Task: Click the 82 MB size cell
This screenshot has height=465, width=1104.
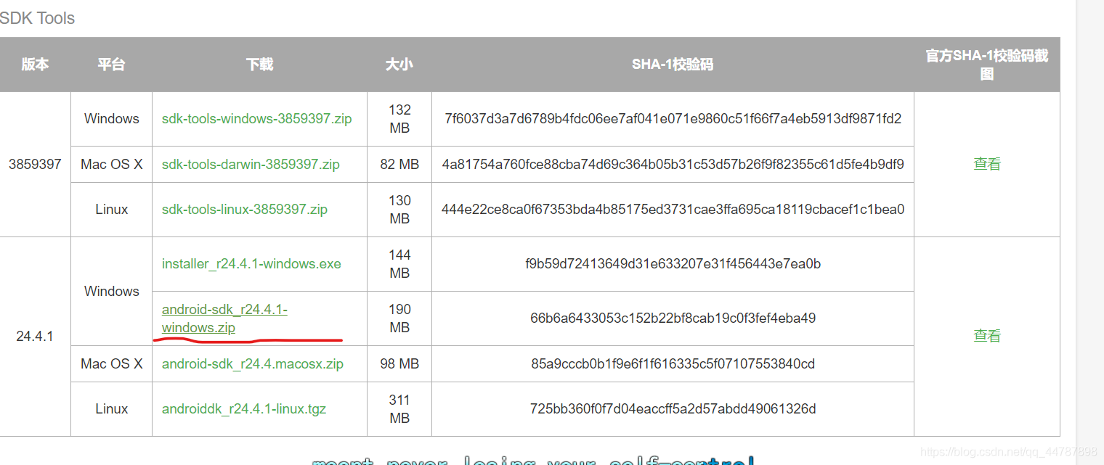Action: 399,164
